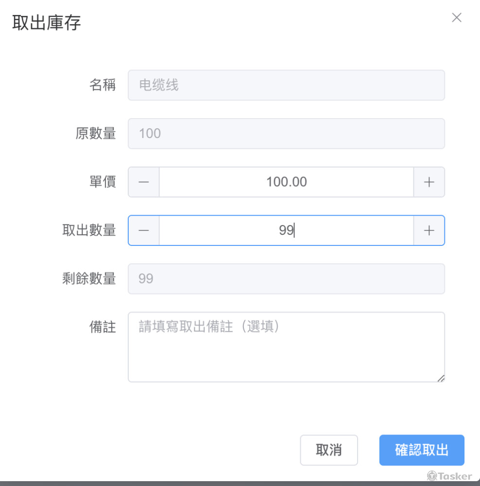Click the 單價 value field showing 100.00
The height and width of the screenshot is (486, 480).
tap(286, 182)
